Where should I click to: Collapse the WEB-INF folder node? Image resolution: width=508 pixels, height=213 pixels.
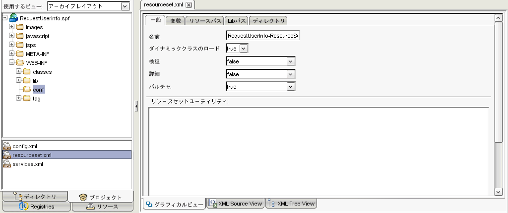12,62
